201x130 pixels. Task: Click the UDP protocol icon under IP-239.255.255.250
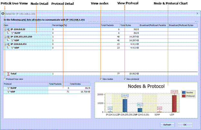tap(13, 41)
